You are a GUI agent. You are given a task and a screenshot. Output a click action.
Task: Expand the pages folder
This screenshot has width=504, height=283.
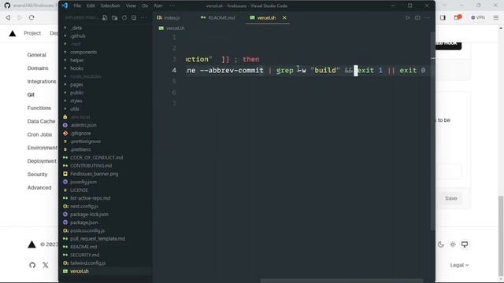tap(76, 85)
